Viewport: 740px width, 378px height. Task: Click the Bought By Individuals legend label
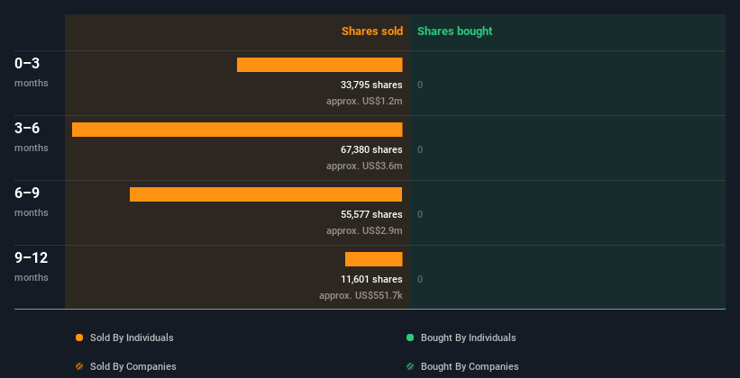468,337
